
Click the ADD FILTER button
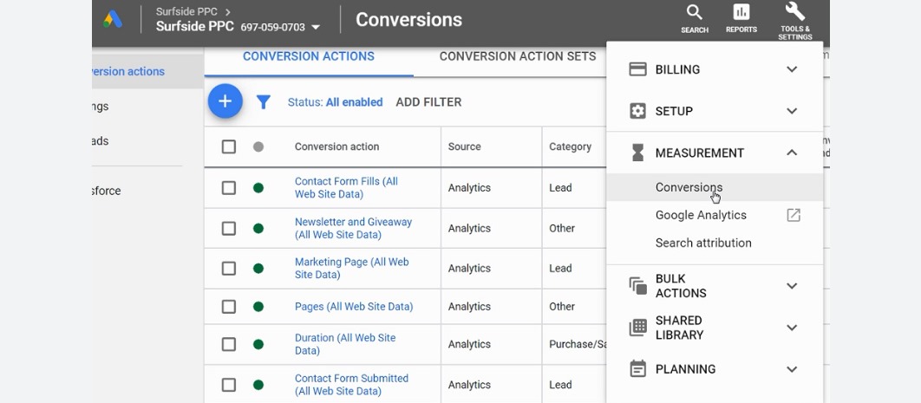(428, 102)
